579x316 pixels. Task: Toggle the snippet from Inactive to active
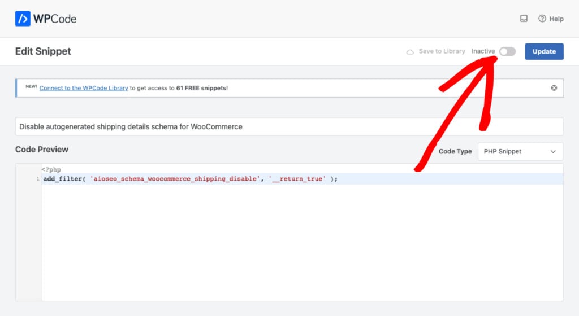[x=507, y=51]
